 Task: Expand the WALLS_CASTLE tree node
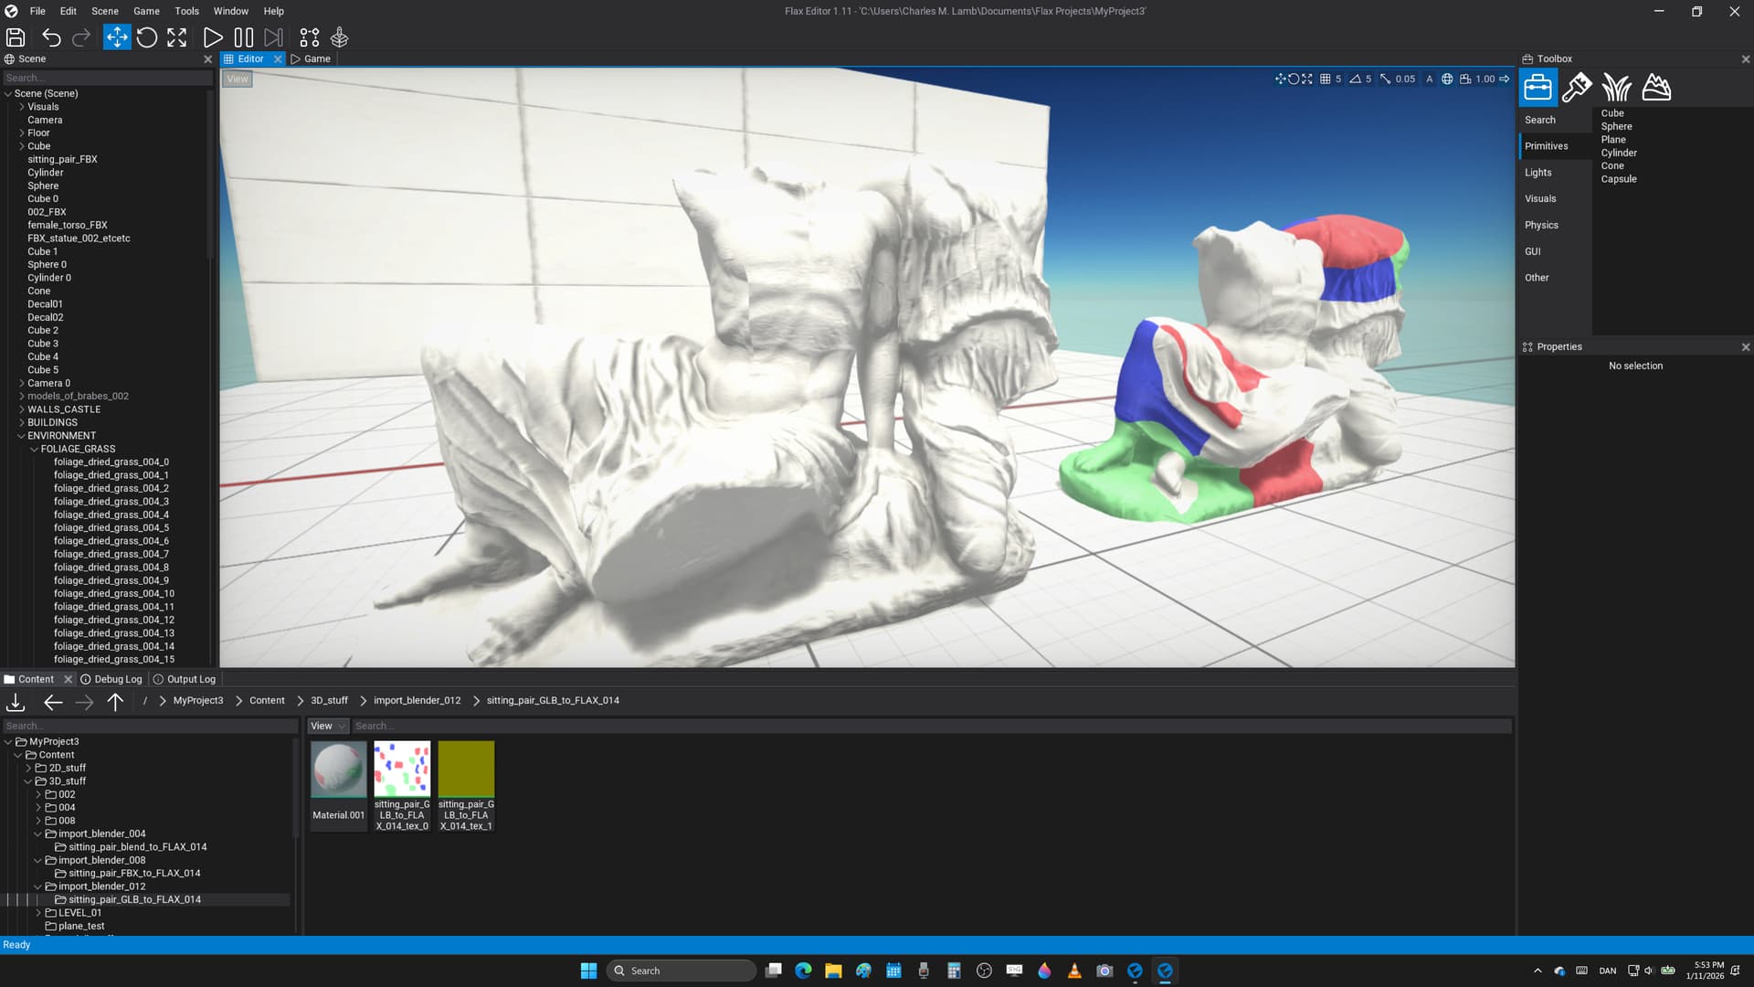[22, 409]
